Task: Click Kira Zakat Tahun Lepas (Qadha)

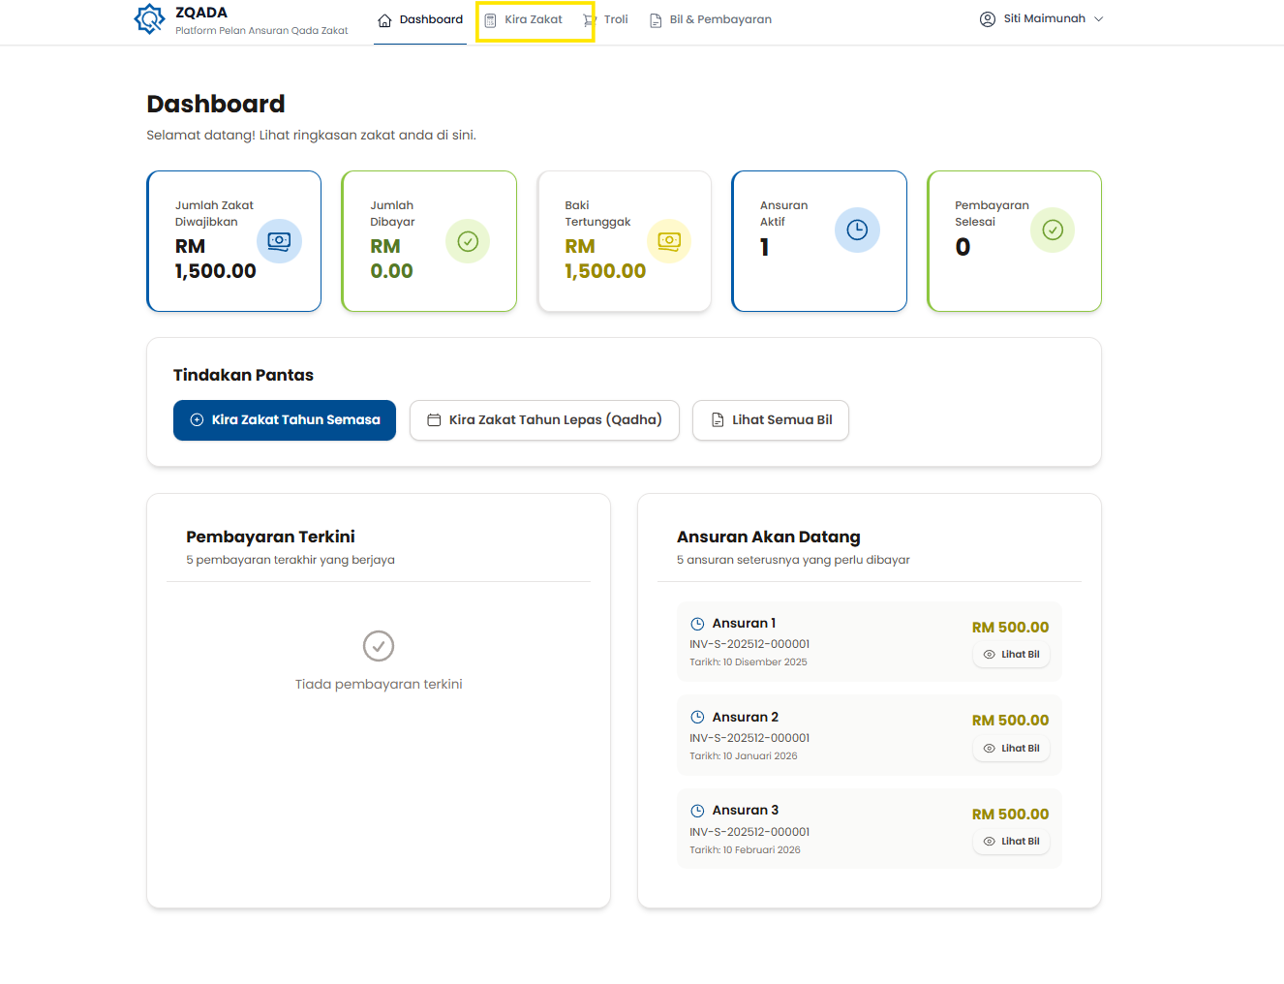Action: tap(544, 420)
